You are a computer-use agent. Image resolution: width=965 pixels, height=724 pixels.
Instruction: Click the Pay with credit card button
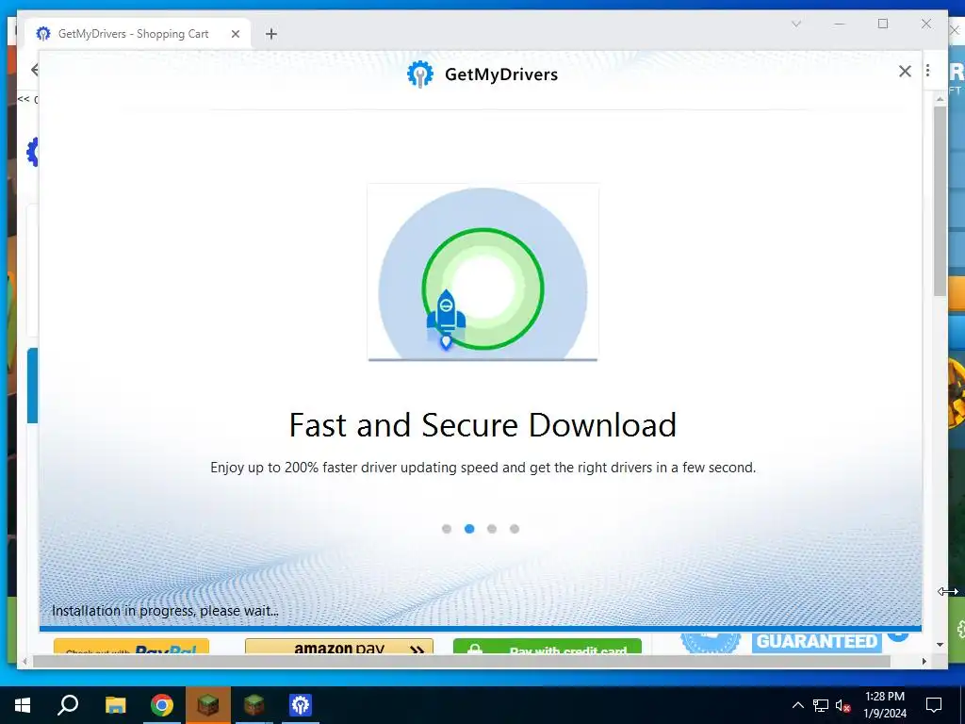[548, 647]
